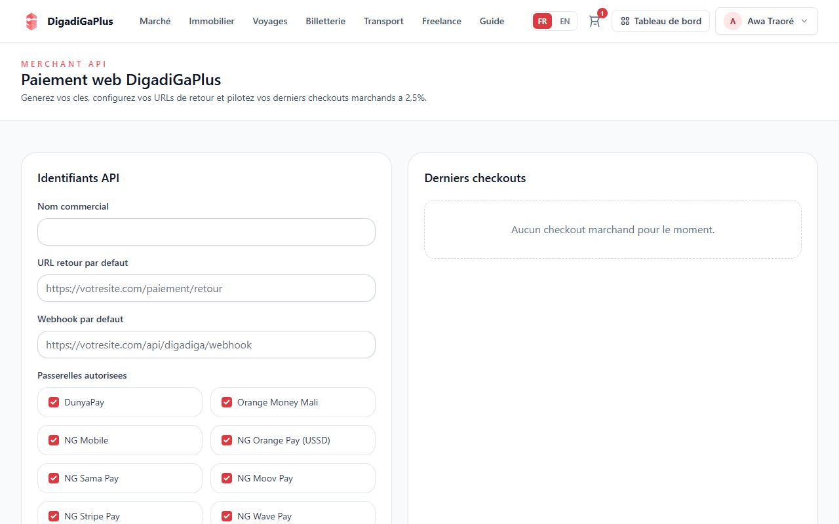Click the "MERCHANT API" label
Screen dimensions: 839x524
point(64,64)
